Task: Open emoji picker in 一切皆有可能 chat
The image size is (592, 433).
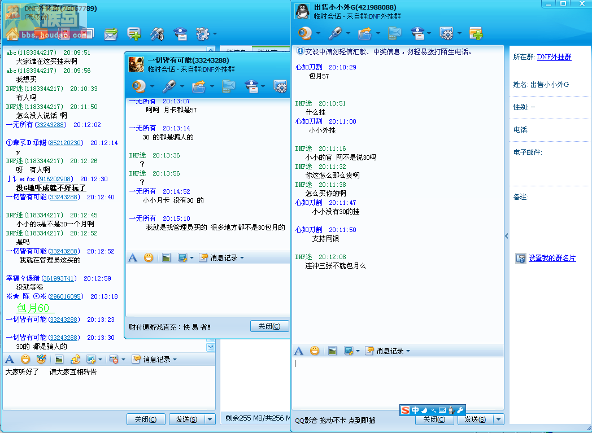Action: [x=149, y=257]
